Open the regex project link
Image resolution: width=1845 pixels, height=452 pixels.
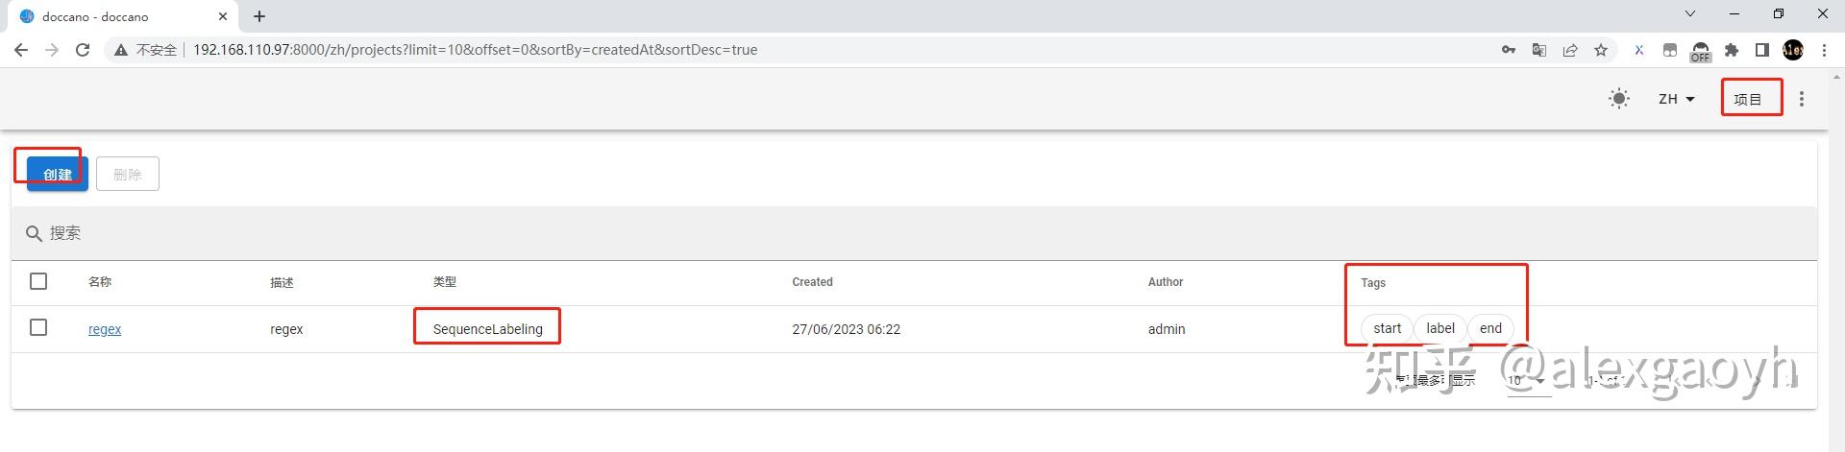coord(105,329)
